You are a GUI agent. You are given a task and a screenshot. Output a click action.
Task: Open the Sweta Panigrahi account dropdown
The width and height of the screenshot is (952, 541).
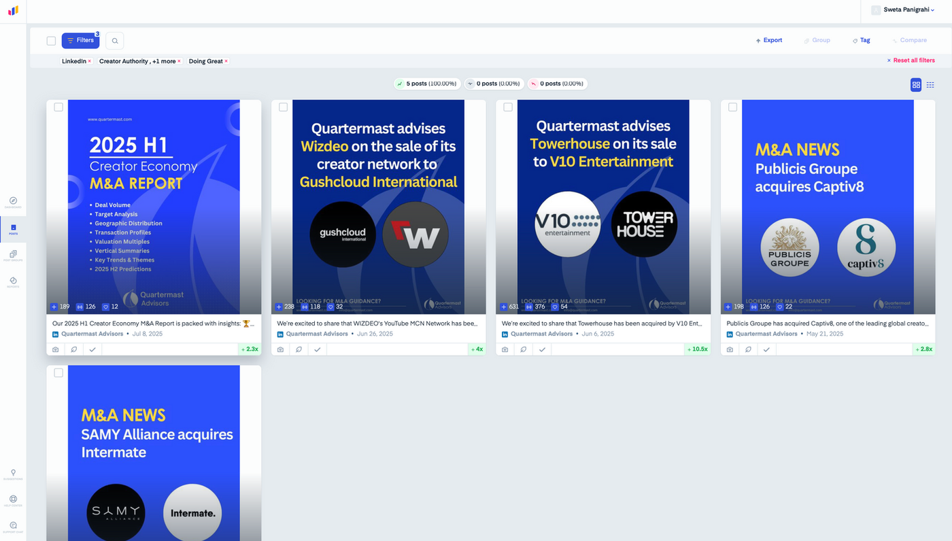point(903,10)
